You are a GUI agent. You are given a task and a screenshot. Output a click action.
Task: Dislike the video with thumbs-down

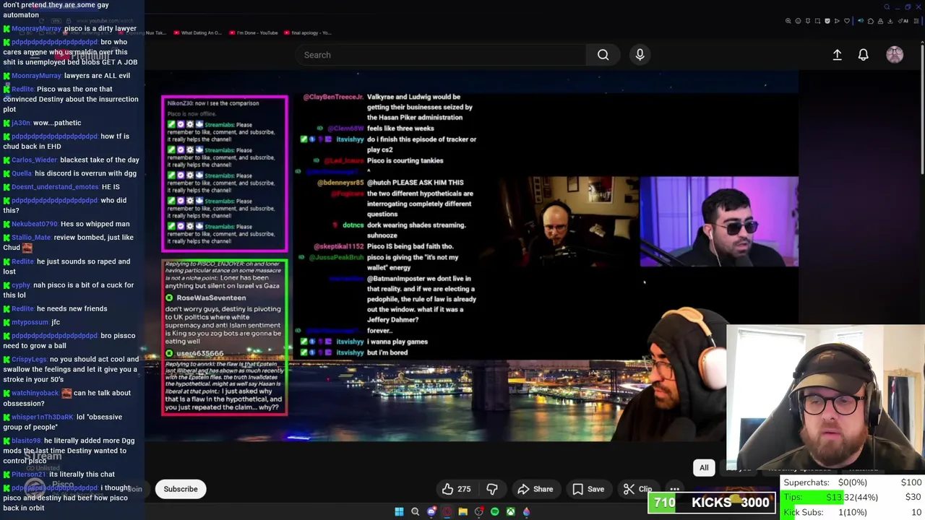(x=492, y=489)
